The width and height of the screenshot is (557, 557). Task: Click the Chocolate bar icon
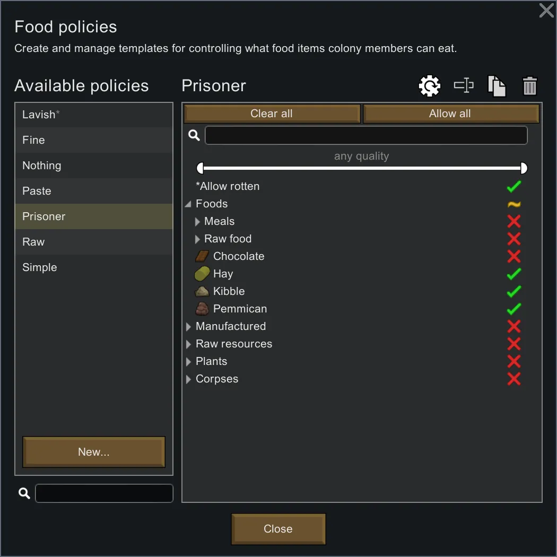click(x=202, y=256)
